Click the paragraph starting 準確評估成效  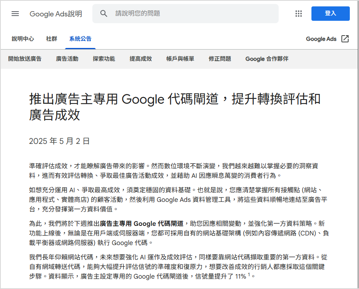(x=174, y=171)
